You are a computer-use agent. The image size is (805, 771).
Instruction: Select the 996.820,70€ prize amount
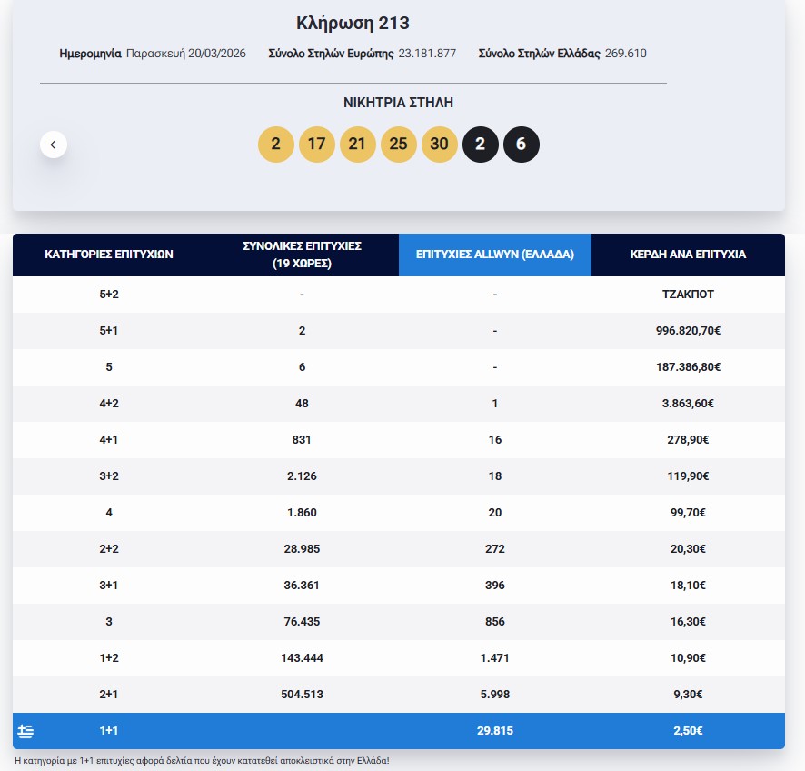[x=688, y=331]
